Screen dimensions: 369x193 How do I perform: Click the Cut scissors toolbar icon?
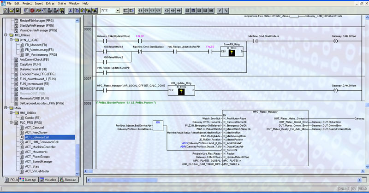[x=71, y=11]
